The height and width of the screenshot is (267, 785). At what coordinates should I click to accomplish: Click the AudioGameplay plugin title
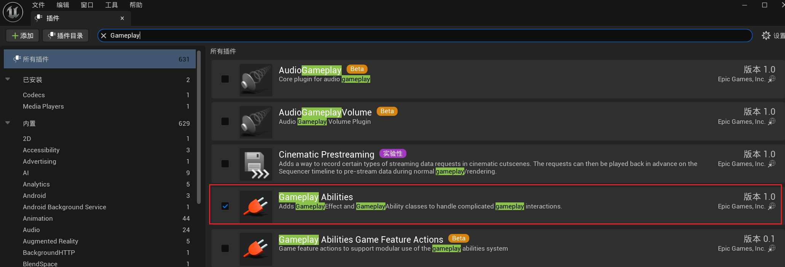tap(310, 70)
